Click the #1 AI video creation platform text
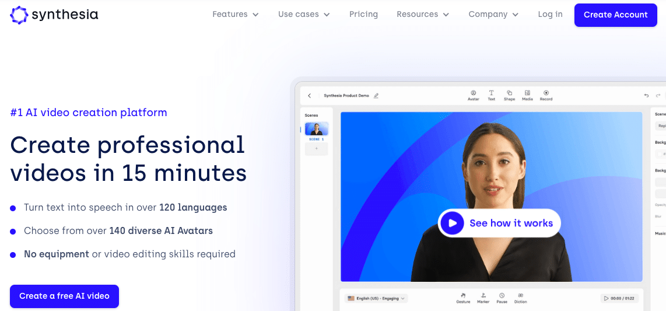The height and width of the screenshot is (311, 666). click(88, 113)
